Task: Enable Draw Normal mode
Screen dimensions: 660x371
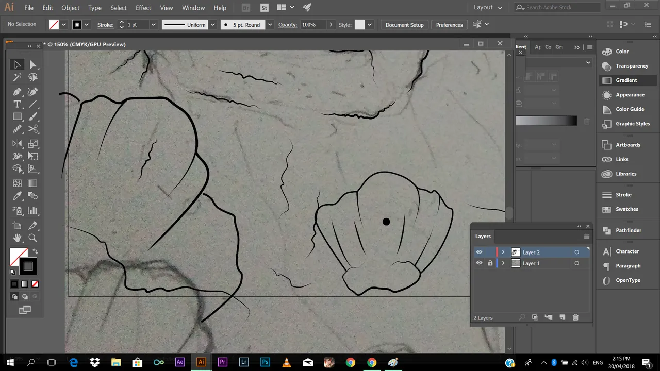Action: 14,297
